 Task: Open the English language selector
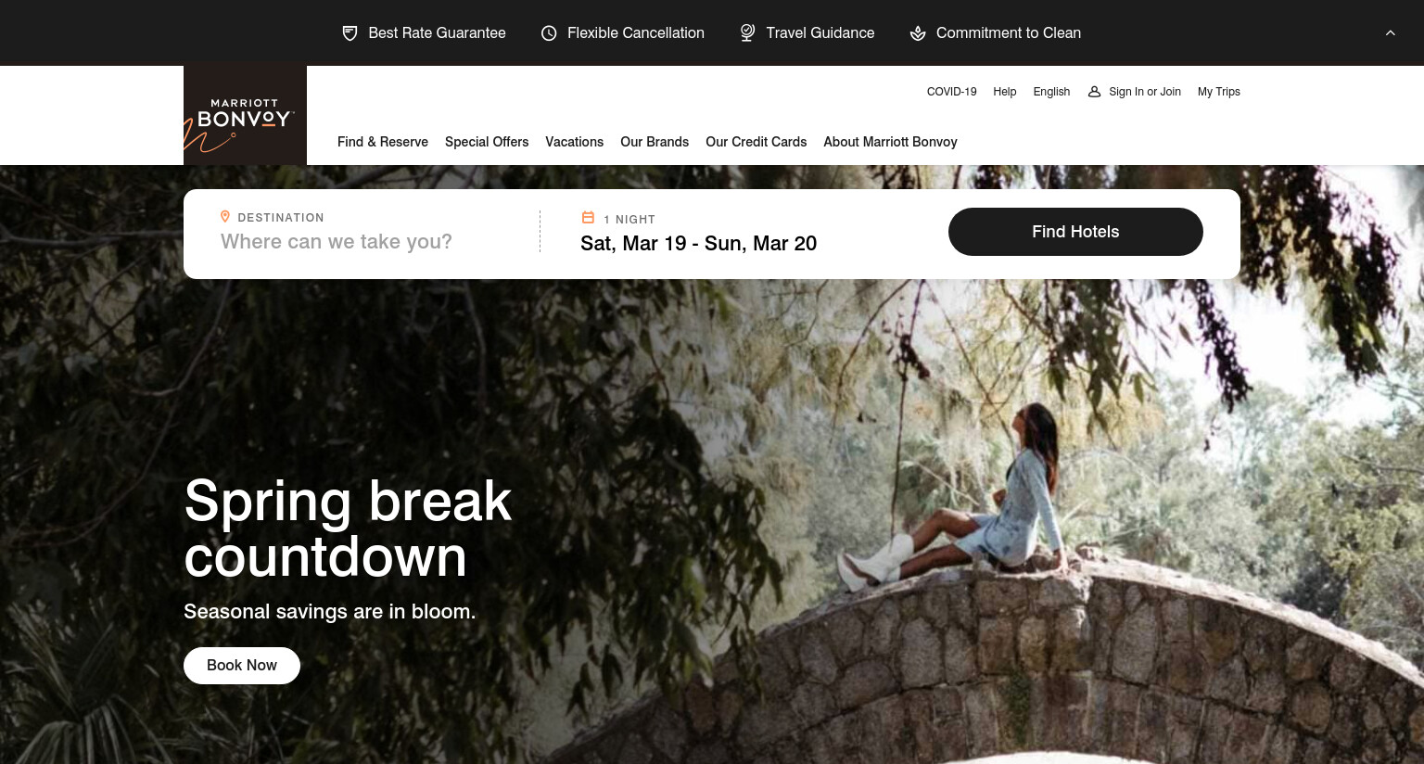[1051, 92]
